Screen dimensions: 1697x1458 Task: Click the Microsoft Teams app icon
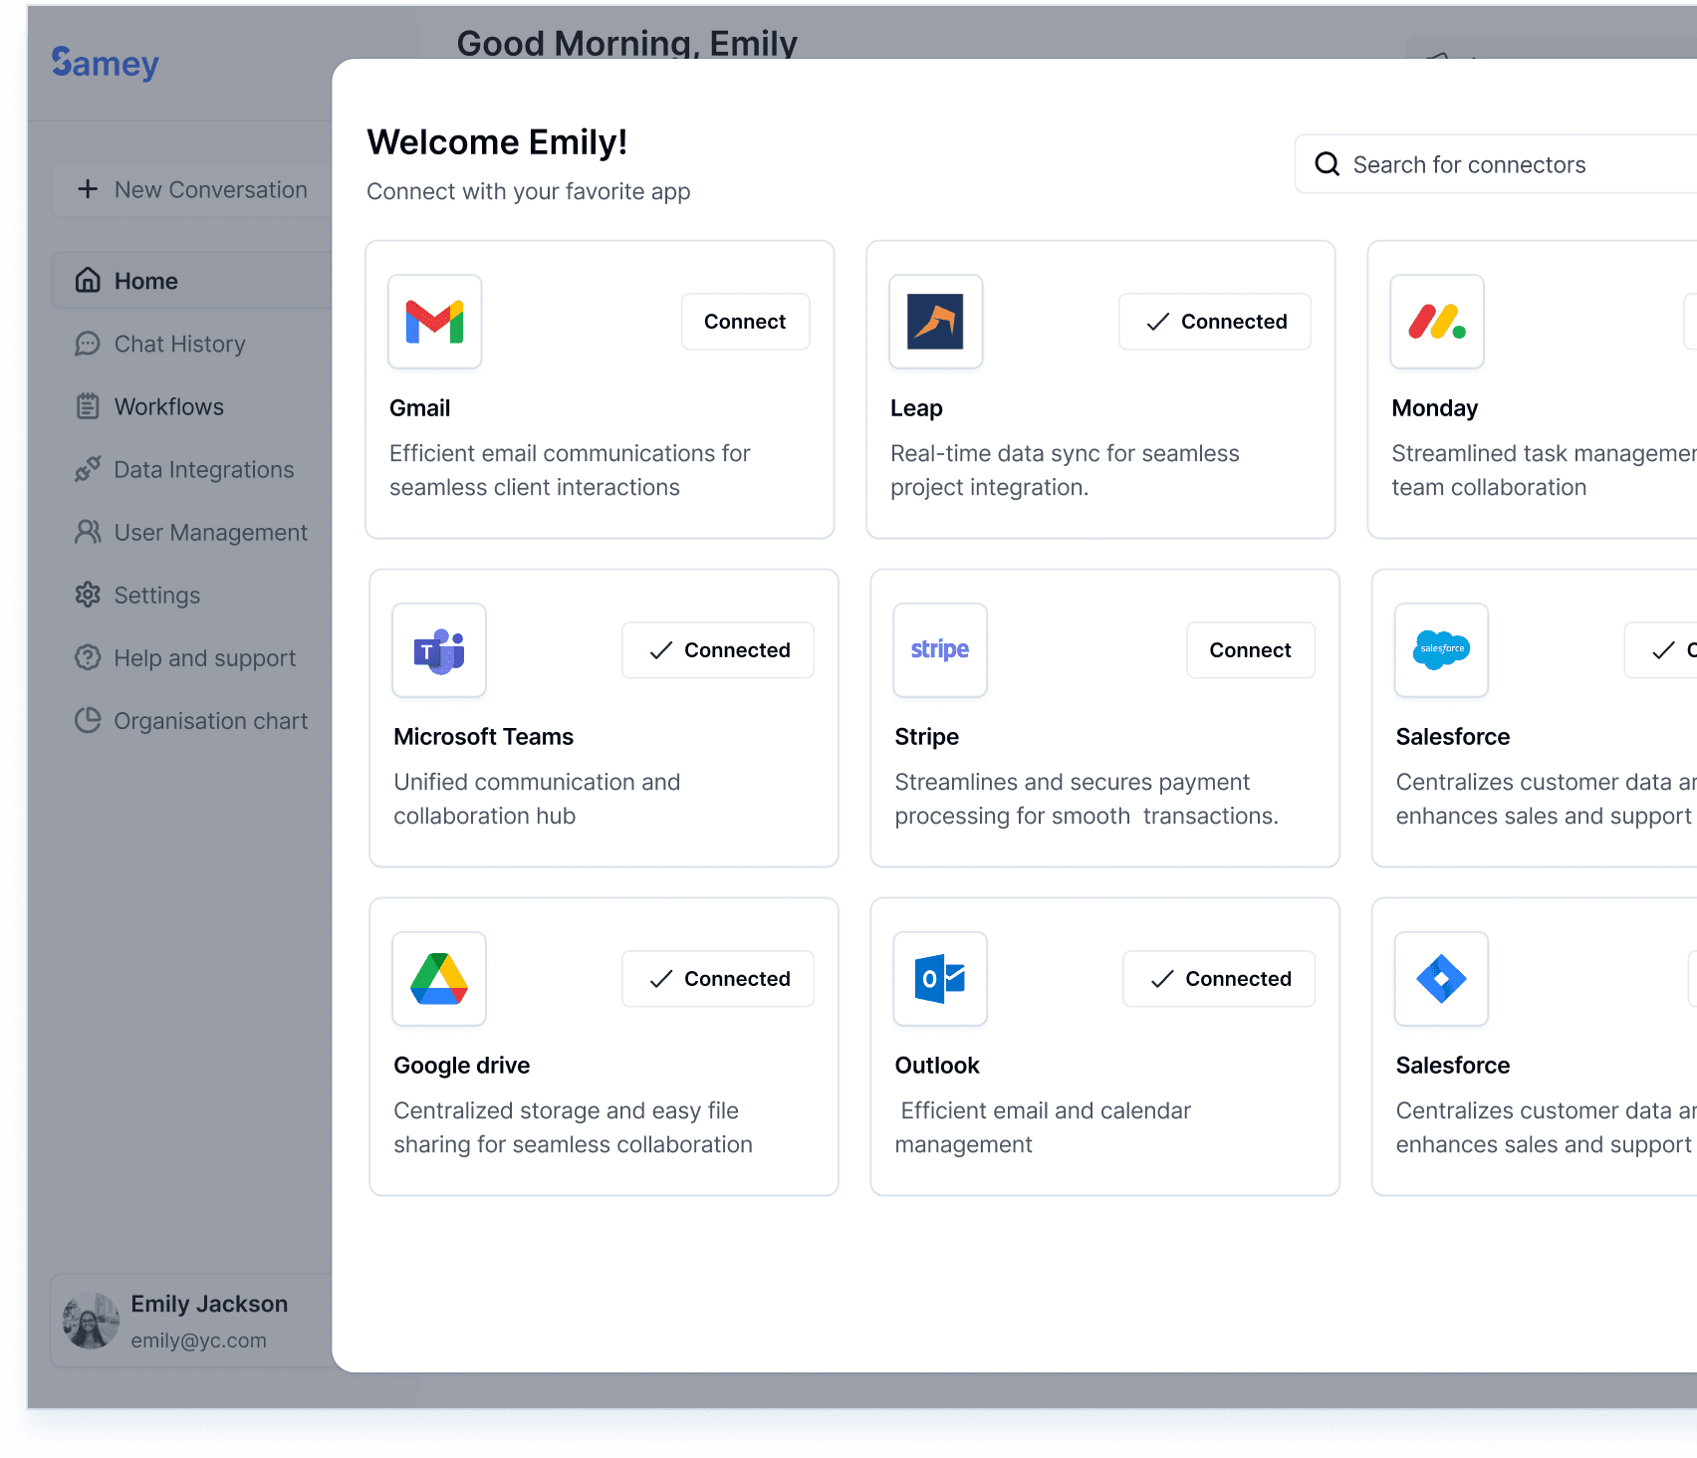[439, 650]
